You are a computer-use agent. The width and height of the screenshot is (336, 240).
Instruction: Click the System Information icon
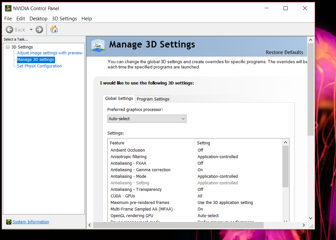point(9,222)
